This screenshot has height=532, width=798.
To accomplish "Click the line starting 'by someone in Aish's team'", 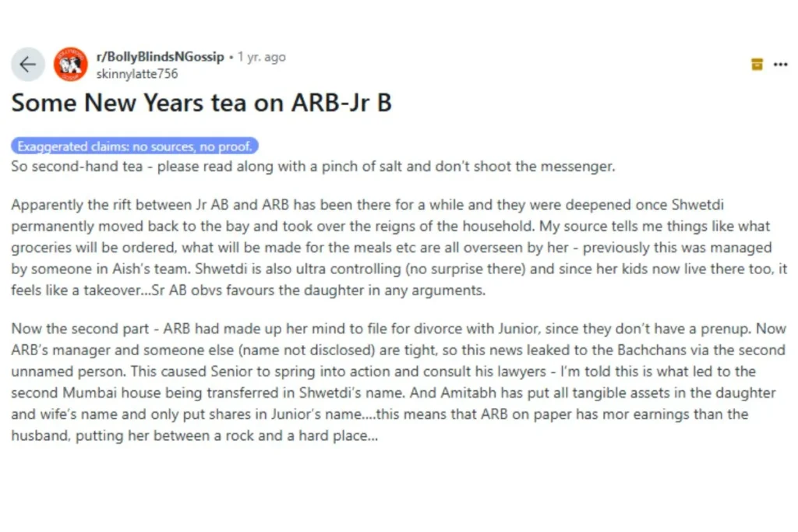I will [399, 269].
